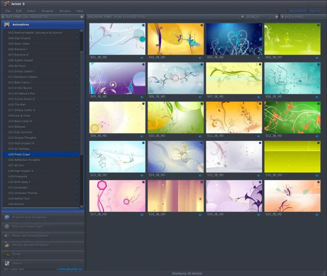
Task: Click the Juicer 3 app logo
Action: click(x=7, y=4)
